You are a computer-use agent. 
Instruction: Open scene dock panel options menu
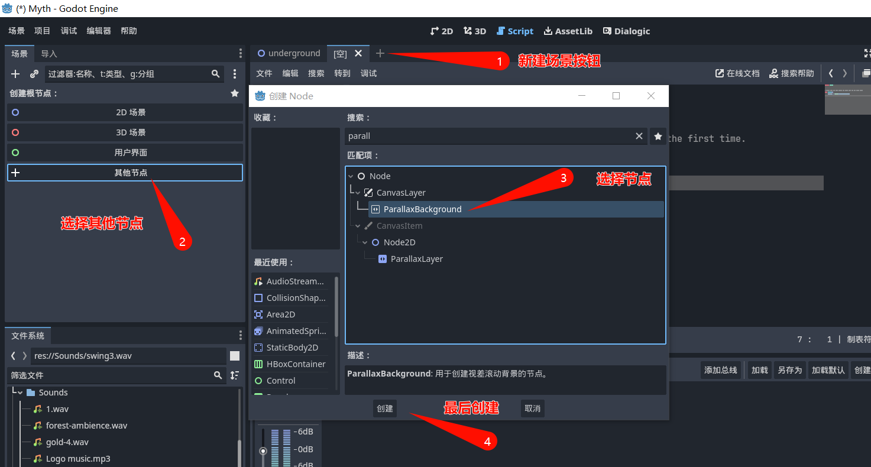240,53
